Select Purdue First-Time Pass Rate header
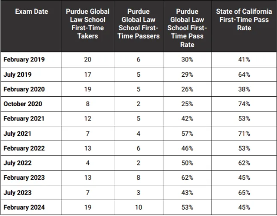Viewport: 277px width, 216px height. tap(187, 28)
